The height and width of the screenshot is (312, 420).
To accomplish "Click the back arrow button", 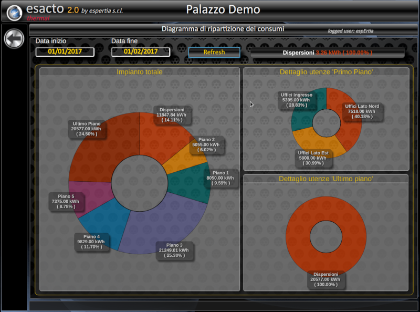I will click(x=14, y=38).
